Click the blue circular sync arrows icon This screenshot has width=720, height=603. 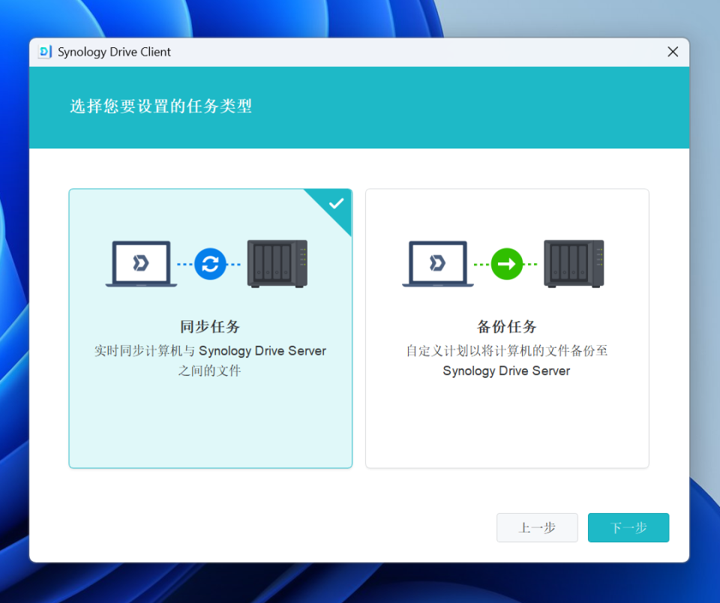click(210, 264)
